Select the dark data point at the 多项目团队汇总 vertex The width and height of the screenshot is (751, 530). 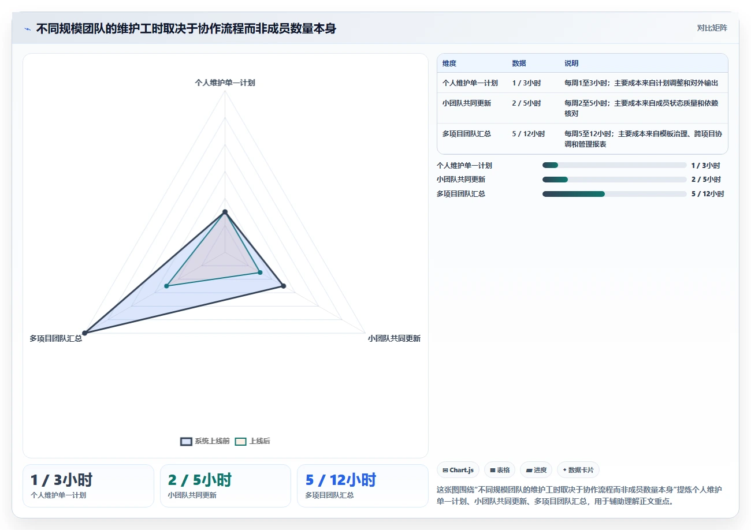click(x=84, y=333)
